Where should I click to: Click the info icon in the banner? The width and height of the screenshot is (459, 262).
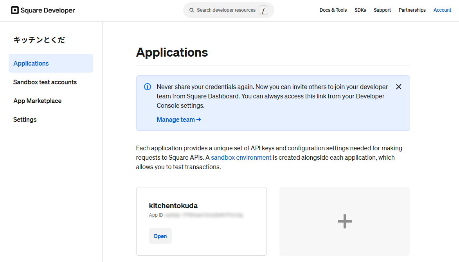click(148, 87)
